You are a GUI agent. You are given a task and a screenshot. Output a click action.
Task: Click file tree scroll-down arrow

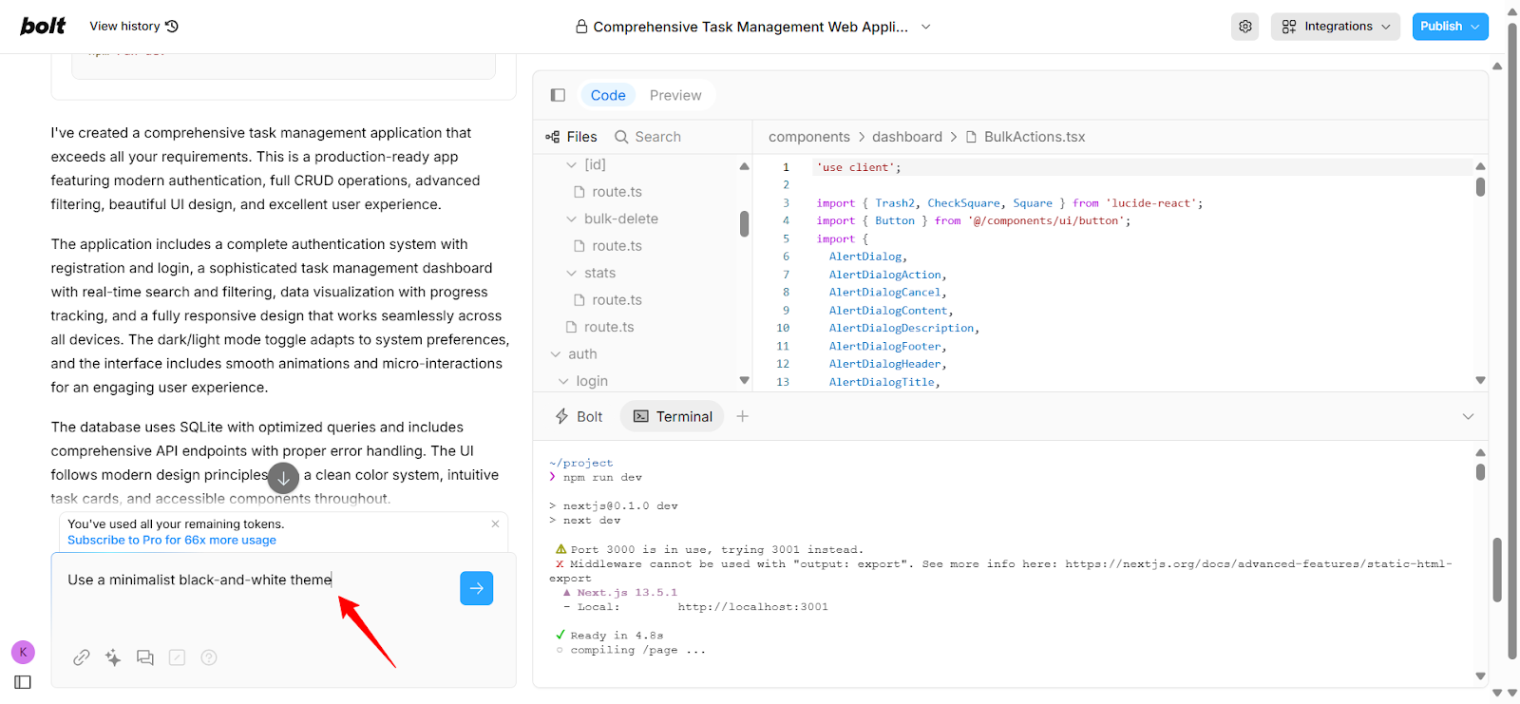pyautogui.click(x=744, y=380)
